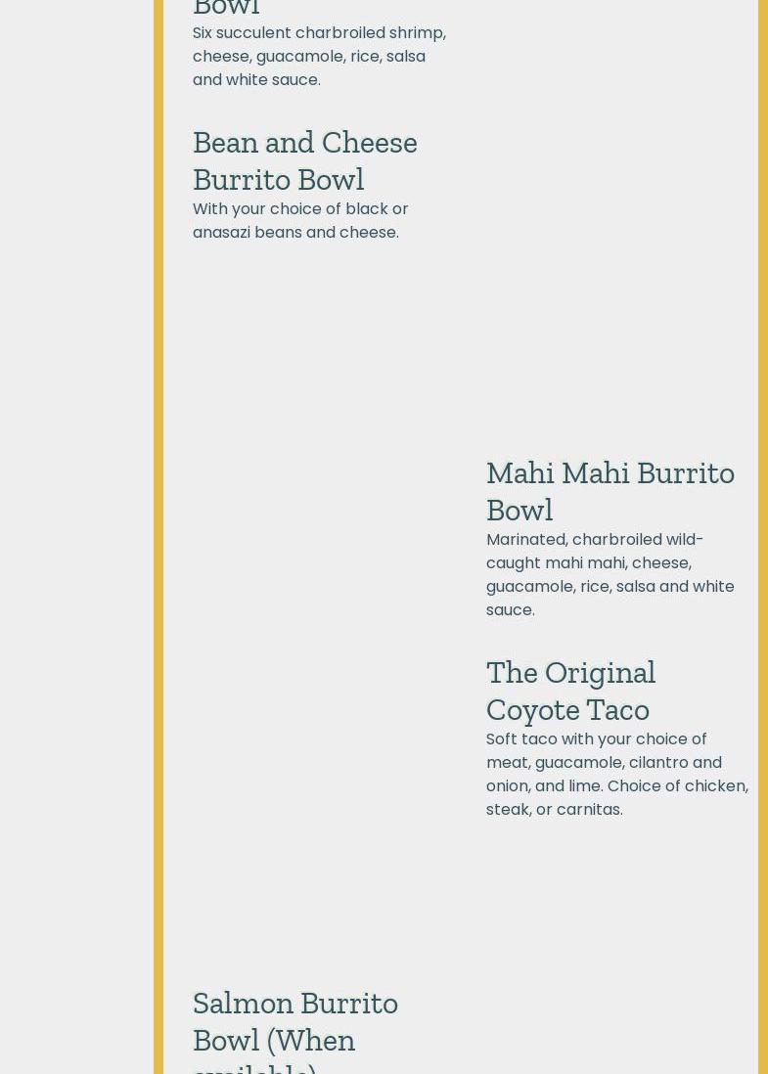Click the "Six succulent charbroiled shrimp" description
This screenshot has width=768, height=1074.
(x=319, y=33)
